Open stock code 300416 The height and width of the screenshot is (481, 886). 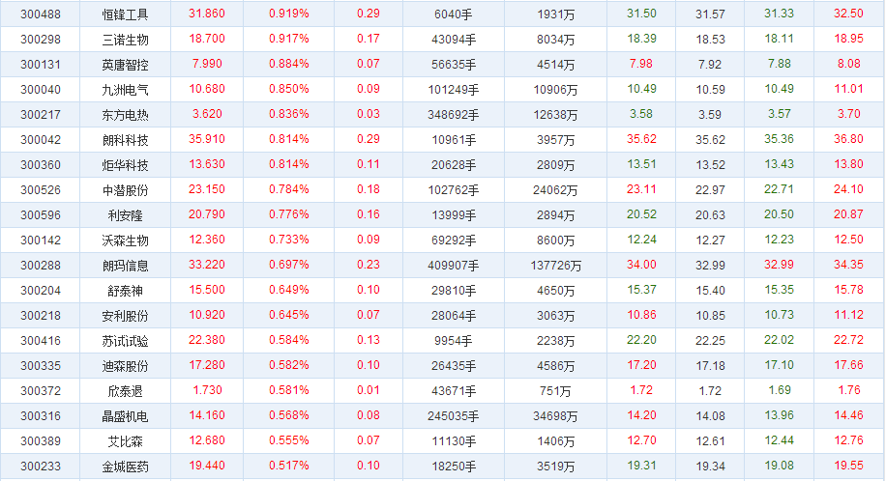40,341
